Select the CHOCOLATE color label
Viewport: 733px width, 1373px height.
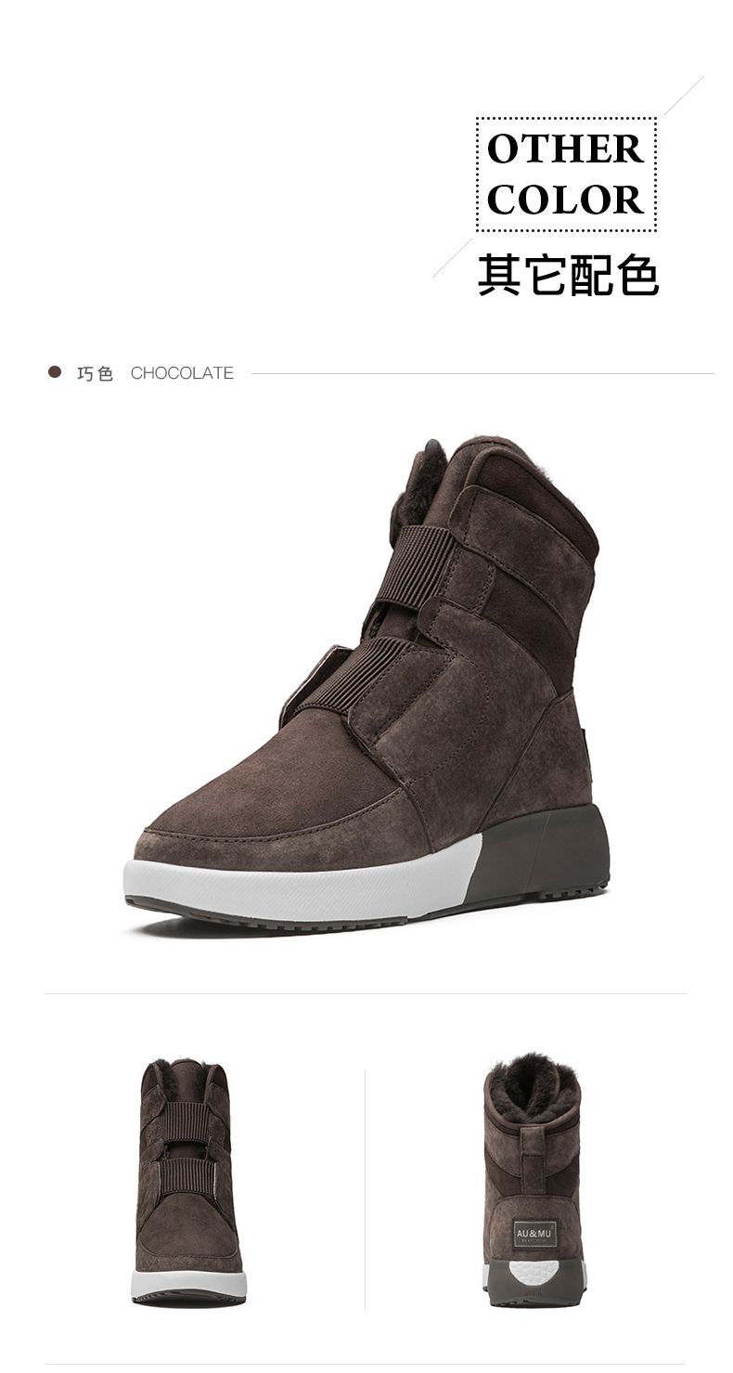coord(182,373)
